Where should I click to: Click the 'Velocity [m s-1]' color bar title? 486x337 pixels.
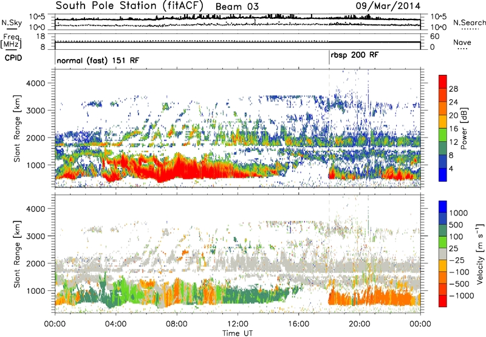(x=480, y=254)
